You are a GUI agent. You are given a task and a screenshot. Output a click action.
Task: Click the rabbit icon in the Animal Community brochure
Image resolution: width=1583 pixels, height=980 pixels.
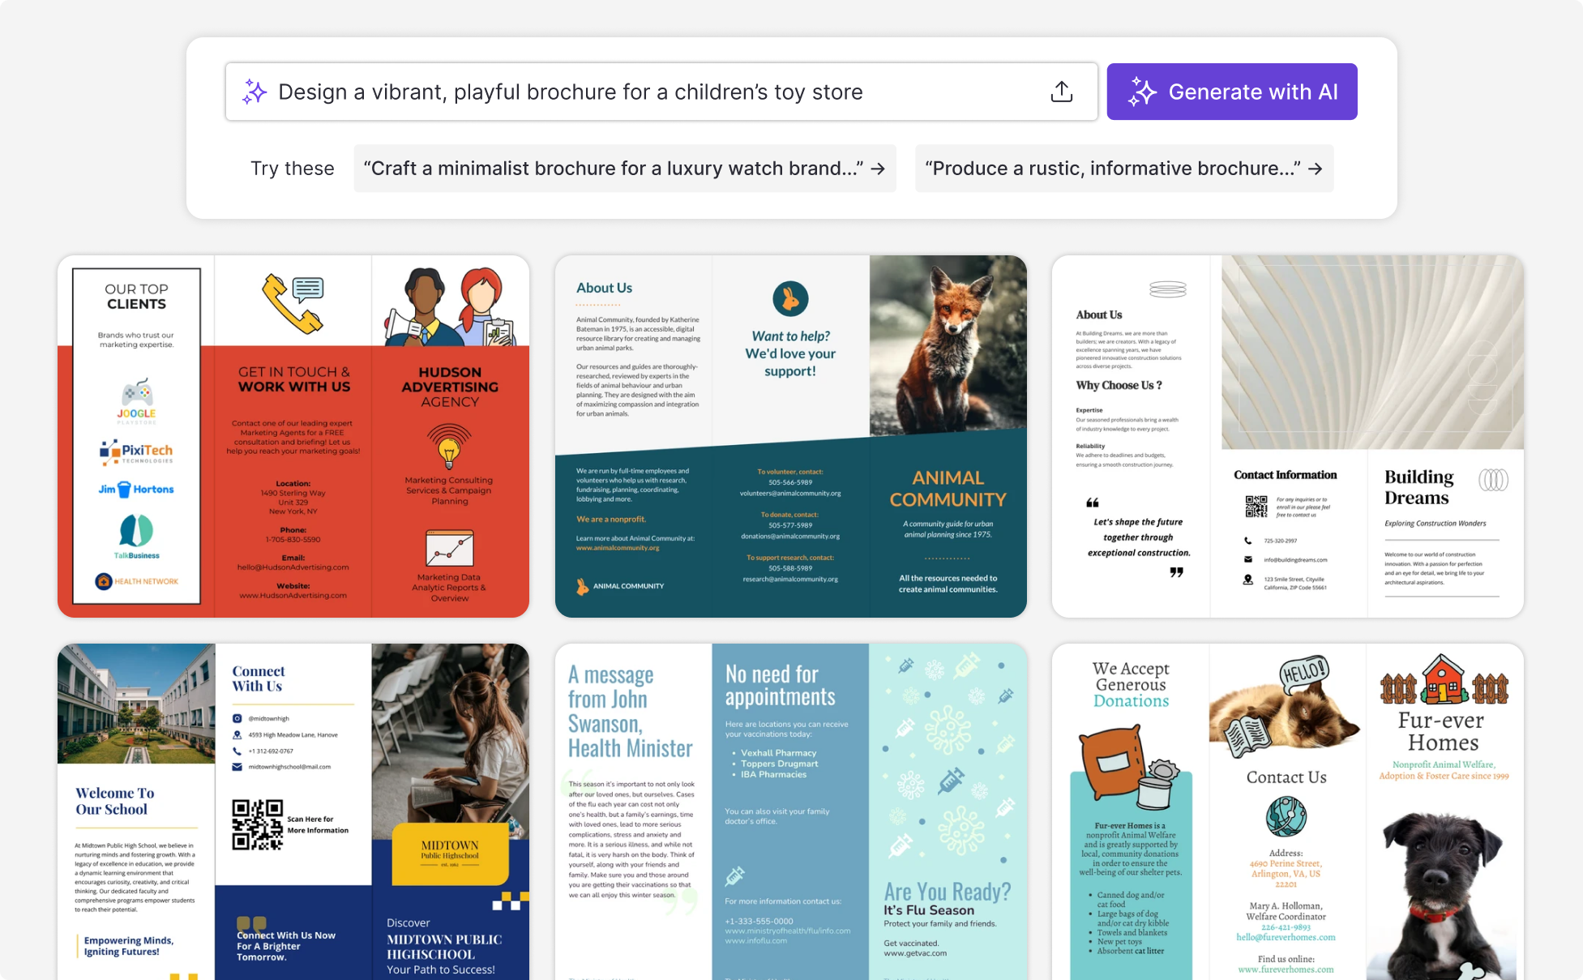tap(790, 299)
